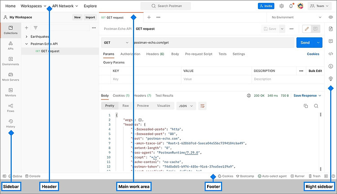This screenshot has height=194, width=337.
Task: Select the Raw response view
Action: pos(125,106)
